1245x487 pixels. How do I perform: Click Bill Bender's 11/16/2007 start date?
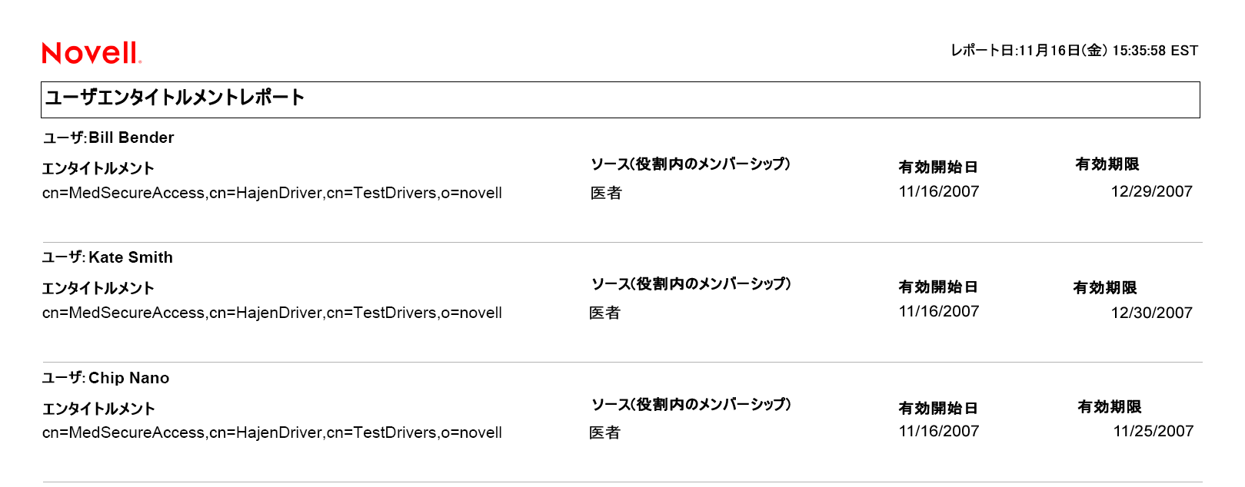pos(938,192)
